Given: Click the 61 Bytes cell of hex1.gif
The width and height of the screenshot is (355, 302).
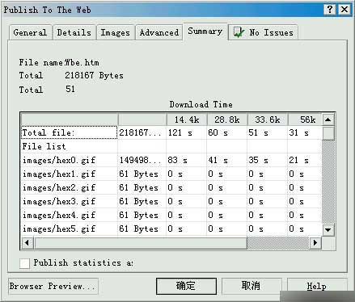Looking at the screenshot, I should [x=142, y=174].
